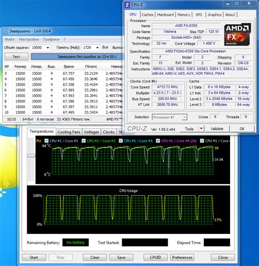This screenshot has height=266, width=259.
Task: Toggle CPU #1 / Core #4 (34) checkbox
Action: point(158,141)
